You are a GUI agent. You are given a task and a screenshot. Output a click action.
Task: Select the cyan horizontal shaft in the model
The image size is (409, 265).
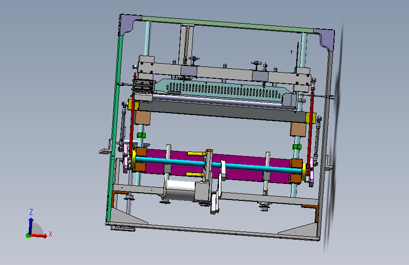tap(218, 164)
